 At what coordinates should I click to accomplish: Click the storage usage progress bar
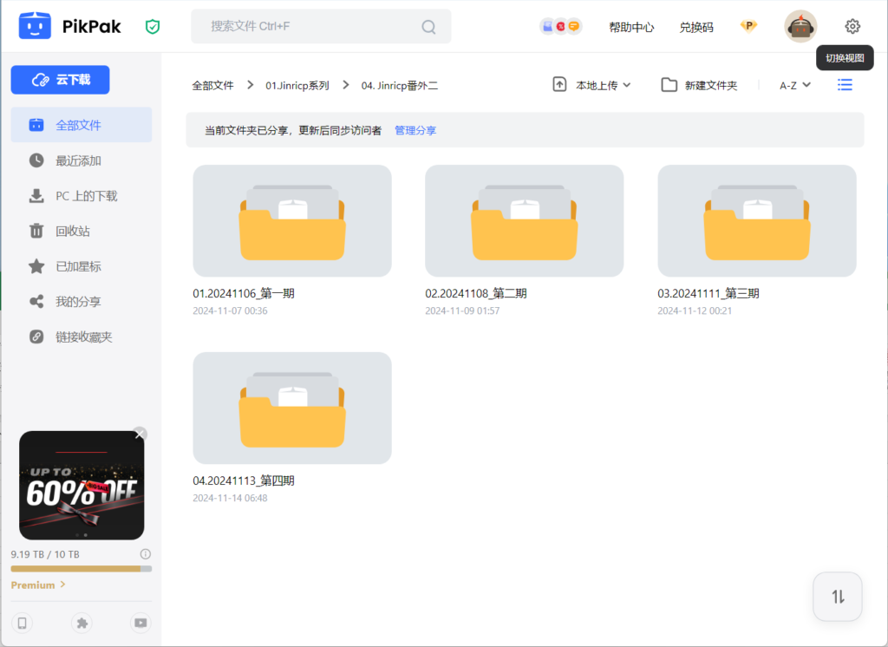tap(81, 569)
